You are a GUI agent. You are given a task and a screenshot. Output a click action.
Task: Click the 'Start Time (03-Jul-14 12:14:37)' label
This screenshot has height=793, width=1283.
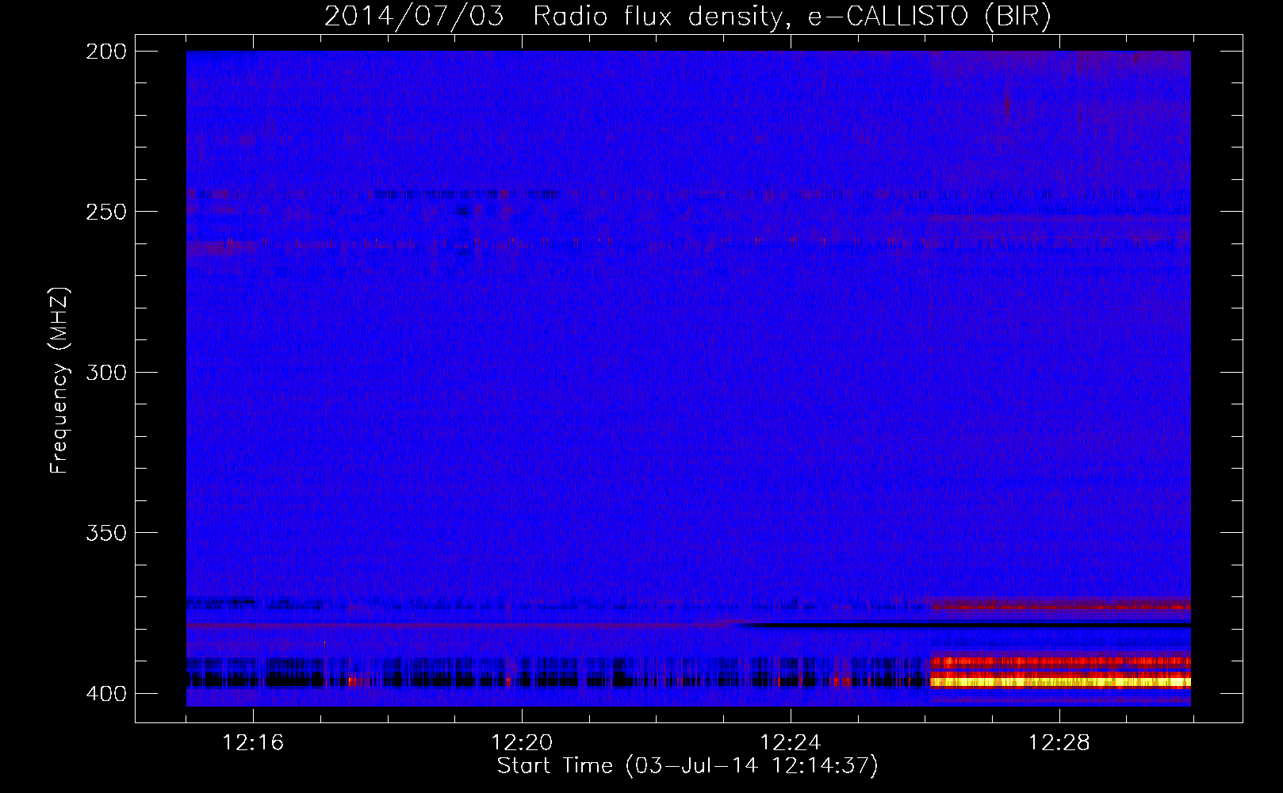[x=687, y=765]
